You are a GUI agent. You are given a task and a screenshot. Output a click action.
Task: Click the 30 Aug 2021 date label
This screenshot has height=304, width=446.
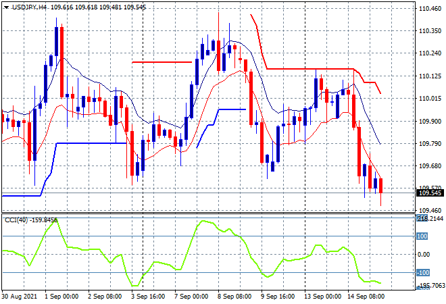[x=20, y=297]
